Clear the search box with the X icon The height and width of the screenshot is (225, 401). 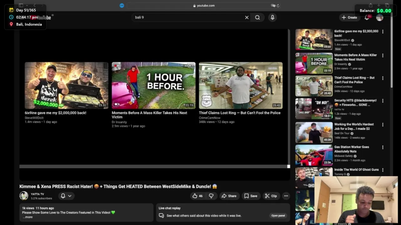[247, 17]
